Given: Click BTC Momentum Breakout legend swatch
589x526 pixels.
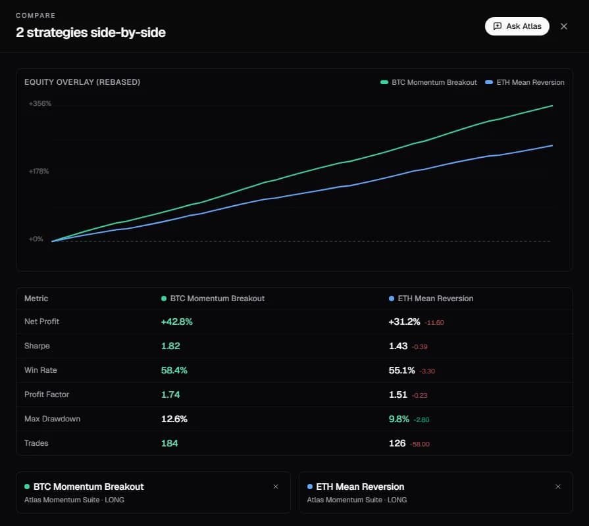Looking at the screenshot, I should pyautogui.click(x=384, y=82).
